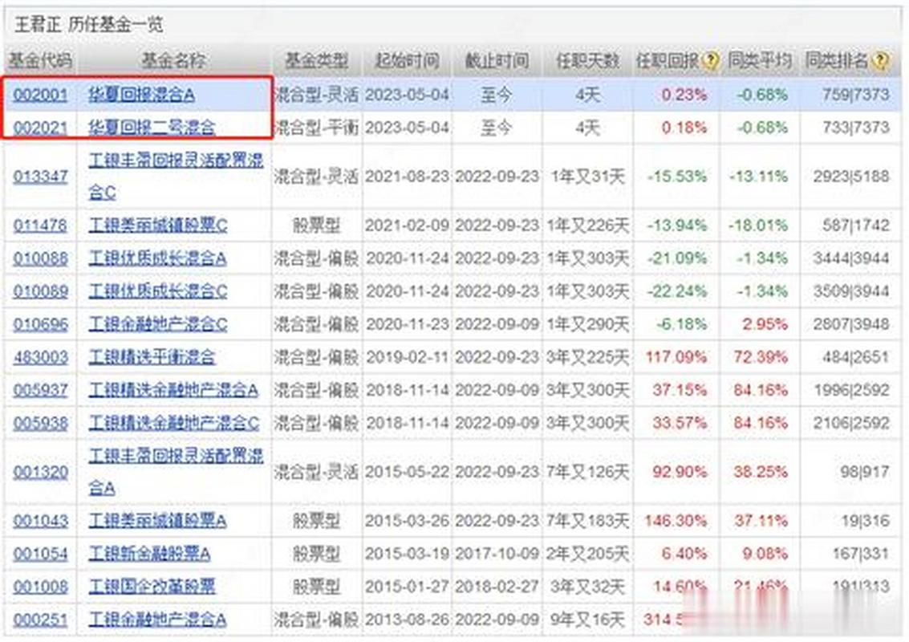Viewport: 909px width, 642px height.
Task: Click the 任职天数 column header
Action: point(587,60)
